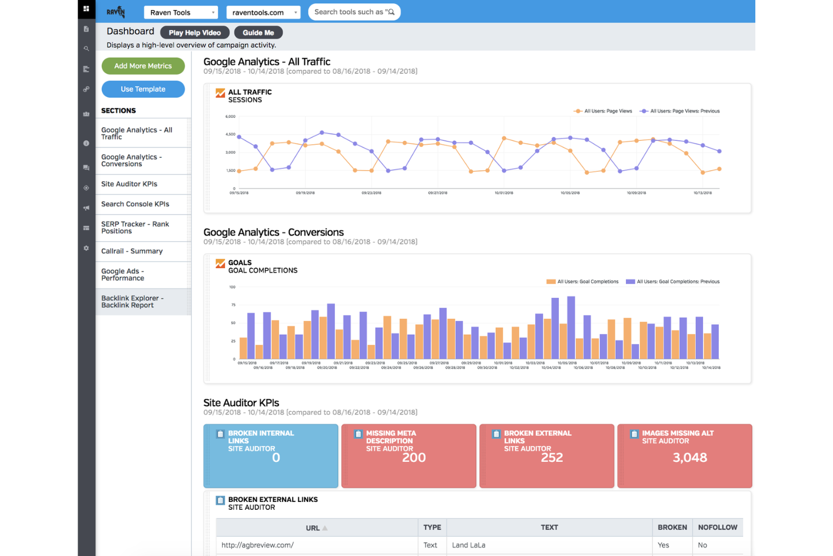Click the megaphone ads icon in sidebar
Screen dimensions: 833x556
point(86,208)
